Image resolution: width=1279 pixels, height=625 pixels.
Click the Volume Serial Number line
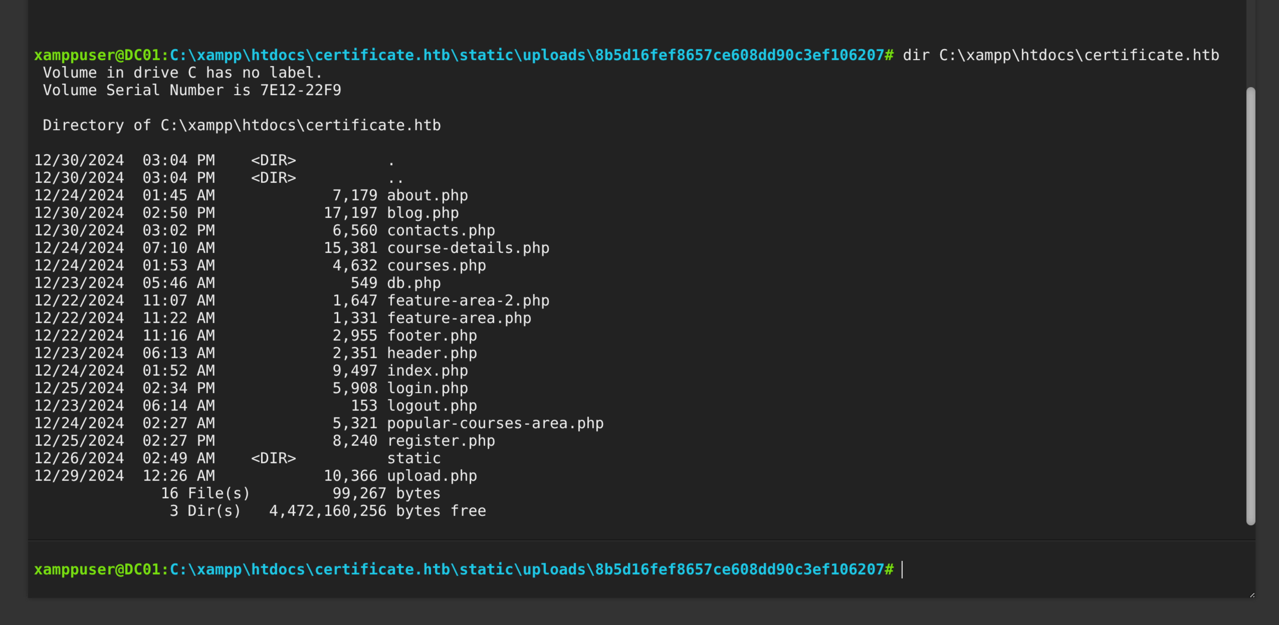[x=192, y=90]
